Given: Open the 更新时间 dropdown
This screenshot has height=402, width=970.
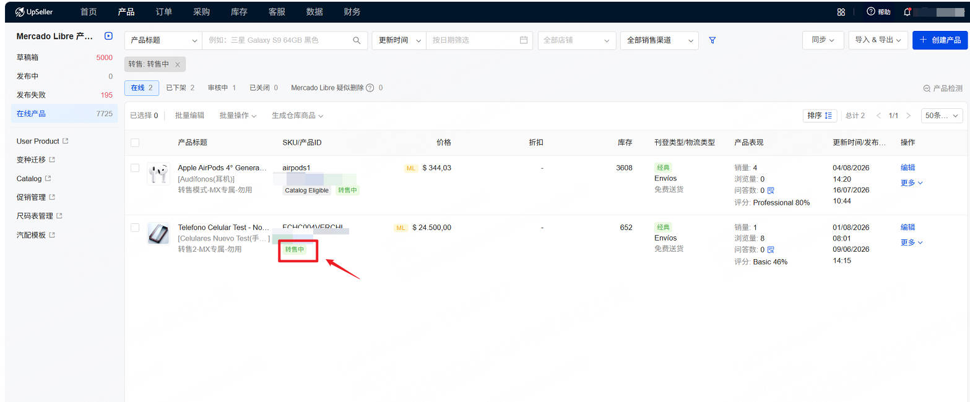Looking at the screenshot, I should (x=399, y=40).
